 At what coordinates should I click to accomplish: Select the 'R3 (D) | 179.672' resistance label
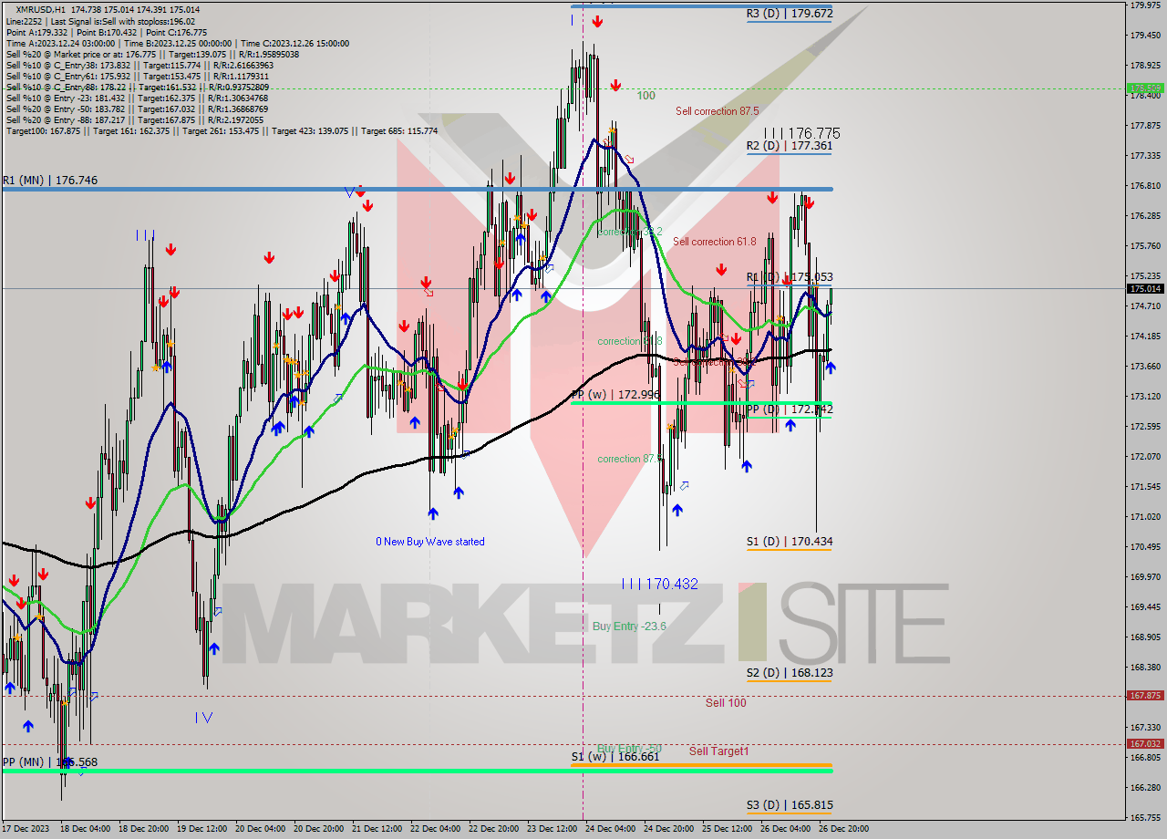tap(790, 14)
